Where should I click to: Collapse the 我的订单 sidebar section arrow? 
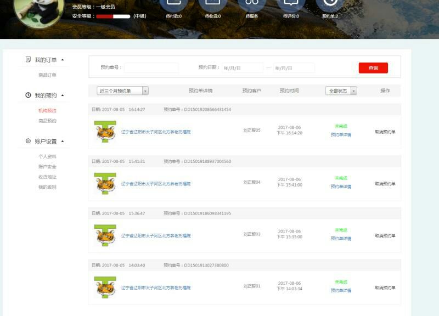pyautogui.click(x=63, y=60)
